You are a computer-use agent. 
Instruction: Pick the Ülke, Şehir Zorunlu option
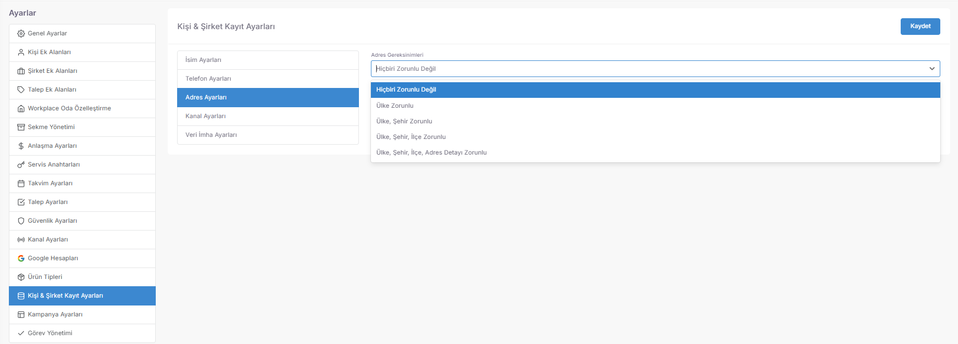tap(655, 121)
